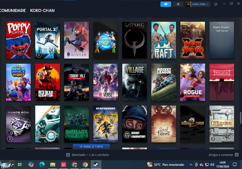Select the Sanctum 2 game cover
242x169 pixels.
[x=47, y=124]
